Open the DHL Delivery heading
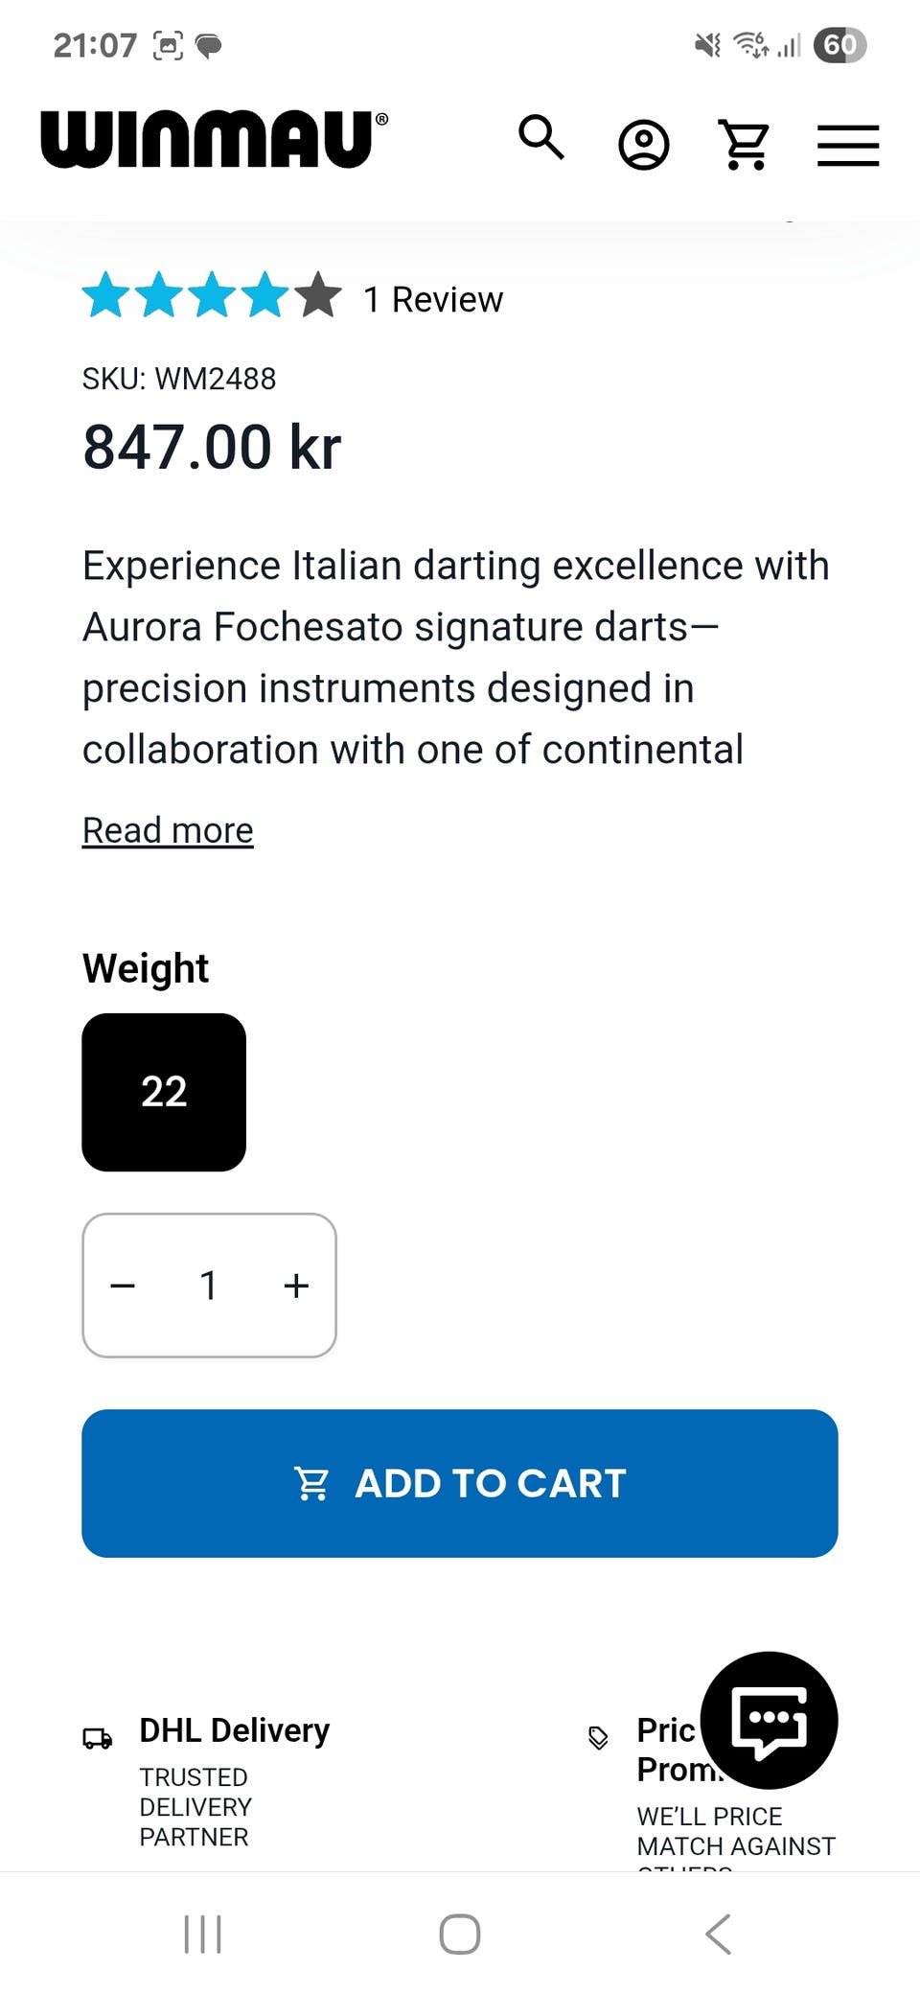The image size is (920, 1994). (x=235, y=1730)
